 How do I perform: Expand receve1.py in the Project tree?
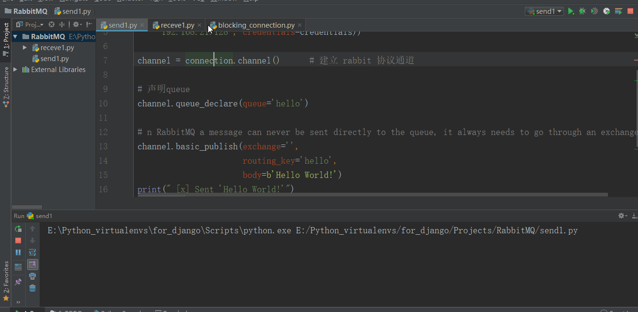[x=25, y=48]
